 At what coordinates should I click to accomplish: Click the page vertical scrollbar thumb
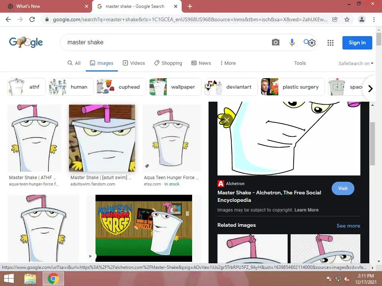pyautogui.click(x=379, y=39)
